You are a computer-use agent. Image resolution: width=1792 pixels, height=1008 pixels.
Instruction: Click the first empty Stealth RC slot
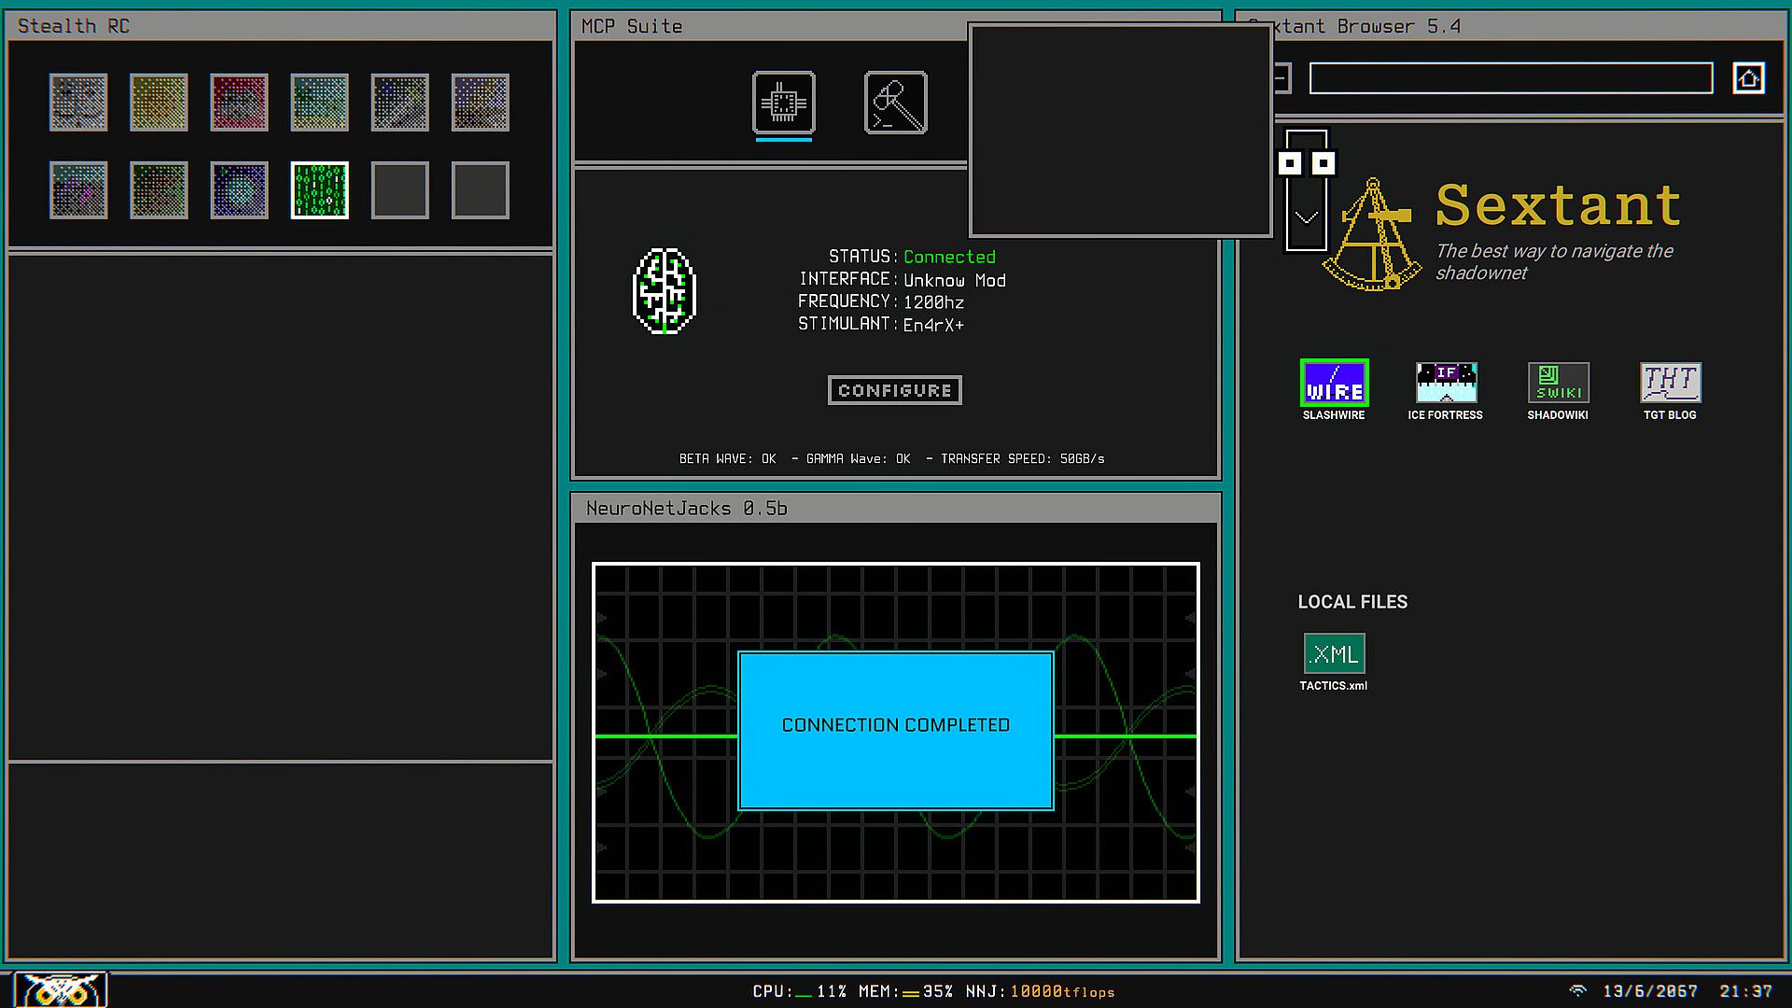(x=399, y=190)
